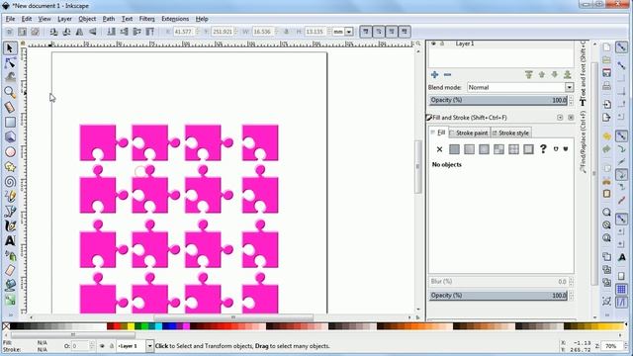Click the add layer plus icon
The height and width of the screenshot is (356, 633).
[435, 75]
